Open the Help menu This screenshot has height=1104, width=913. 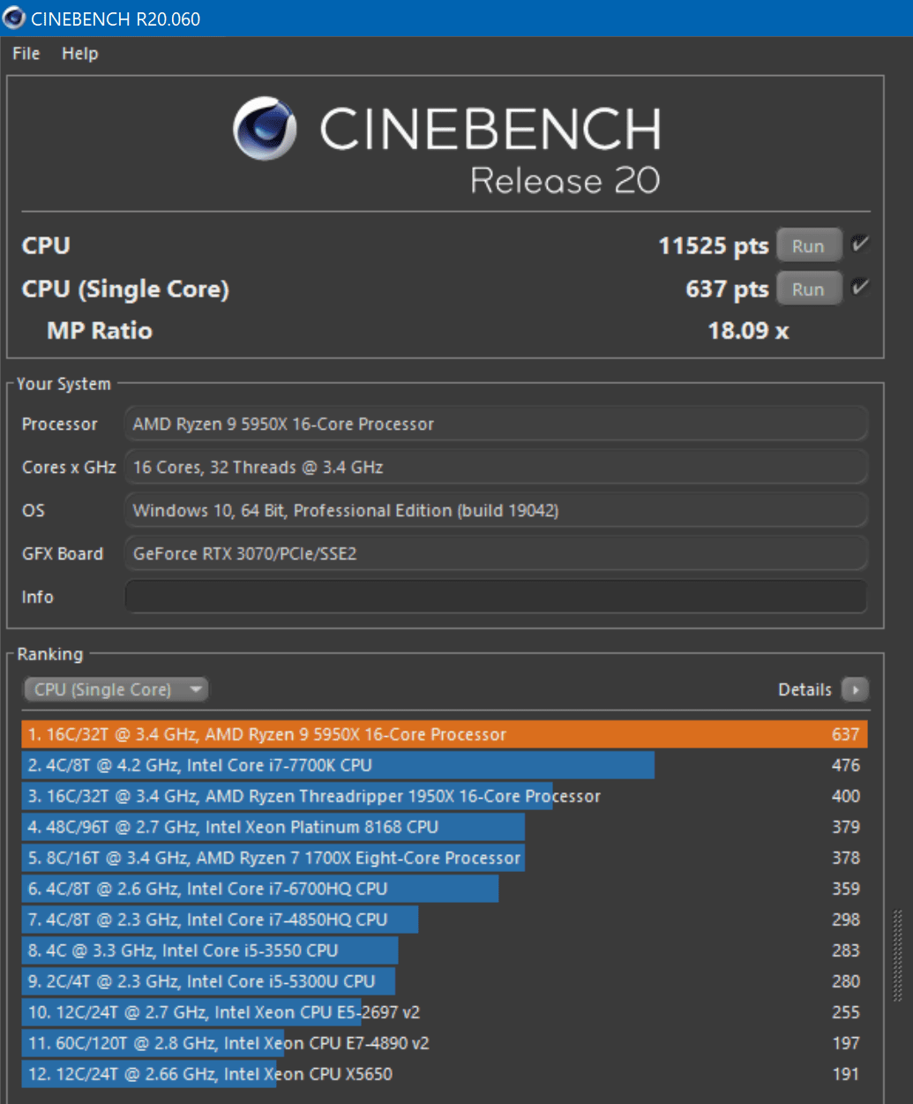(x=79, y=53)
